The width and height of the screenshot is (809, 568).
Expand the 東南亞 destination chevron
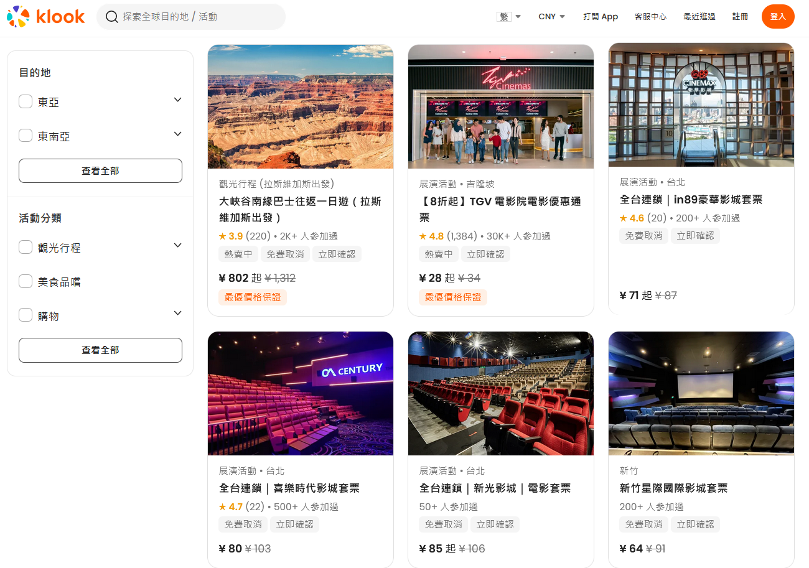[x=177, y=134]
